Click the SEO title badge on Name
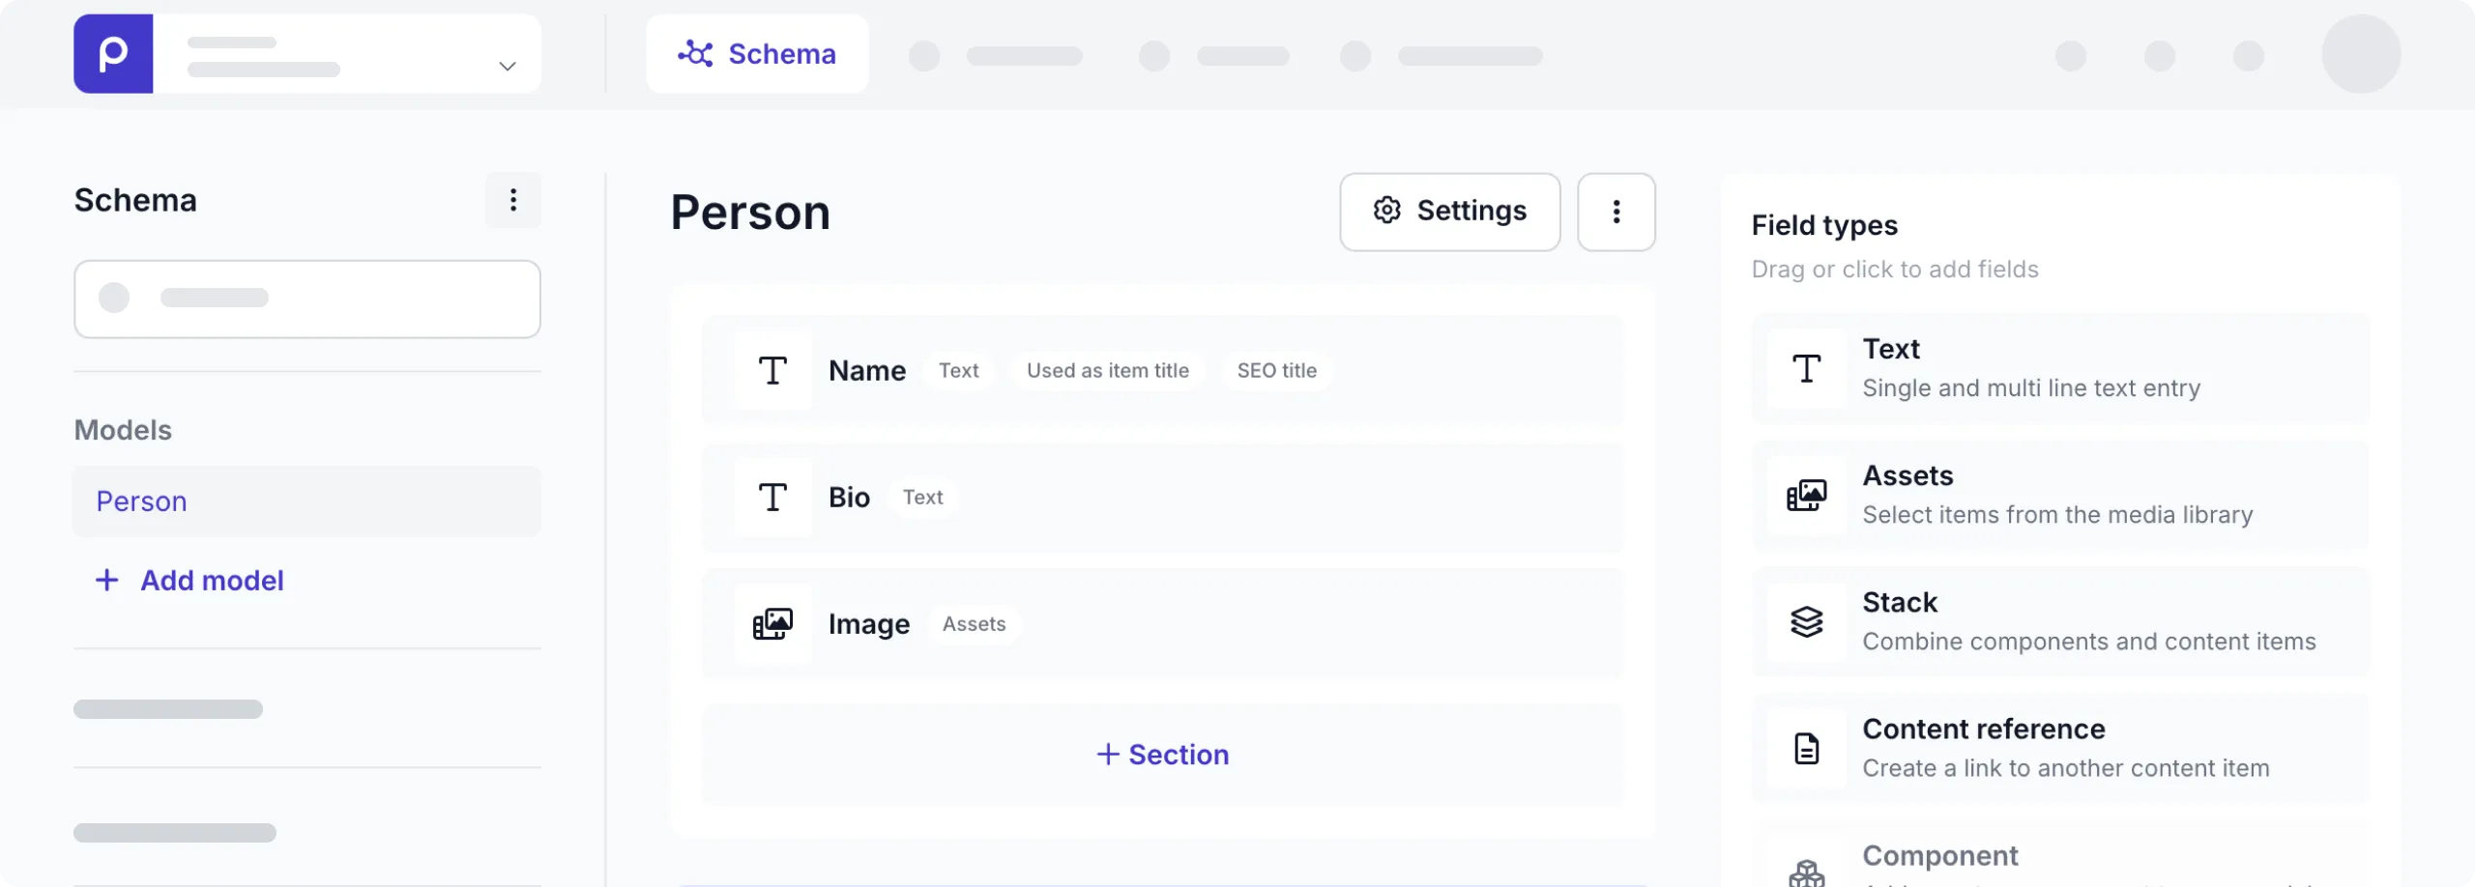The width and height of the screenshot is (2475, 887). (1276, 370)
